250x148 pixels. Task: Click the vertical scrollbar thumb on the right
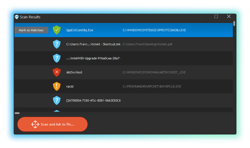tap(234, 24)
